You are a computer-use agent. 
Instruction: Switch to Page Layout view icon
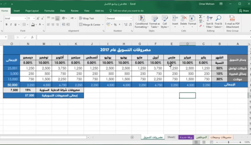(x=204, y=142)
